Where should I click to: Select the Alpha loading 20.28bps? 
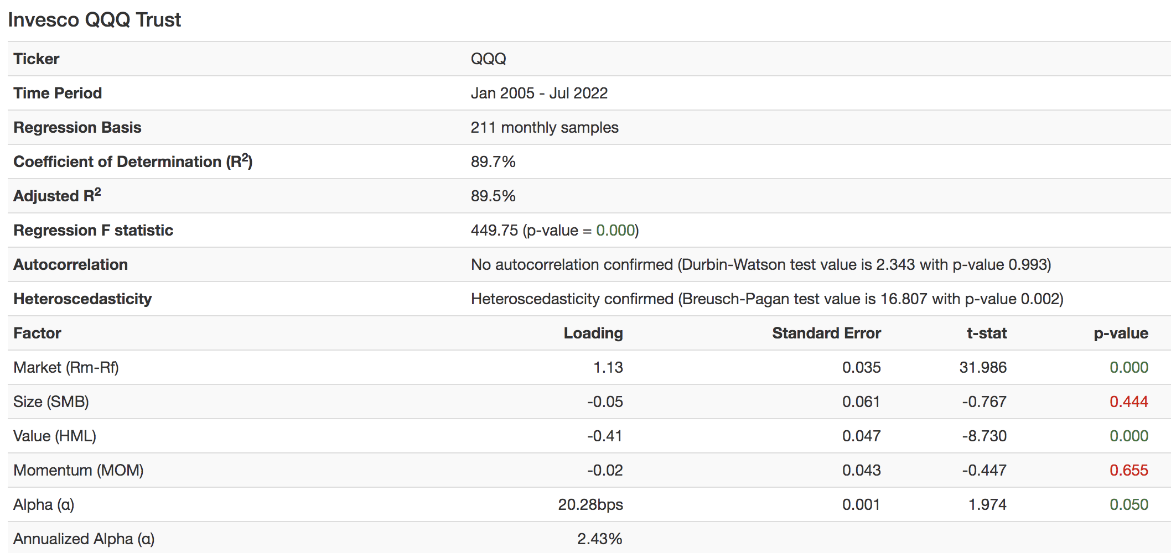590,504
